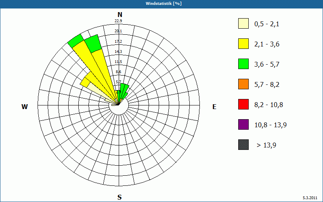This screenshot has width=323, height=202.
Task: Click the light yellow 0,5 - 2,1 legend swatch
Action: tap(243, 23)
